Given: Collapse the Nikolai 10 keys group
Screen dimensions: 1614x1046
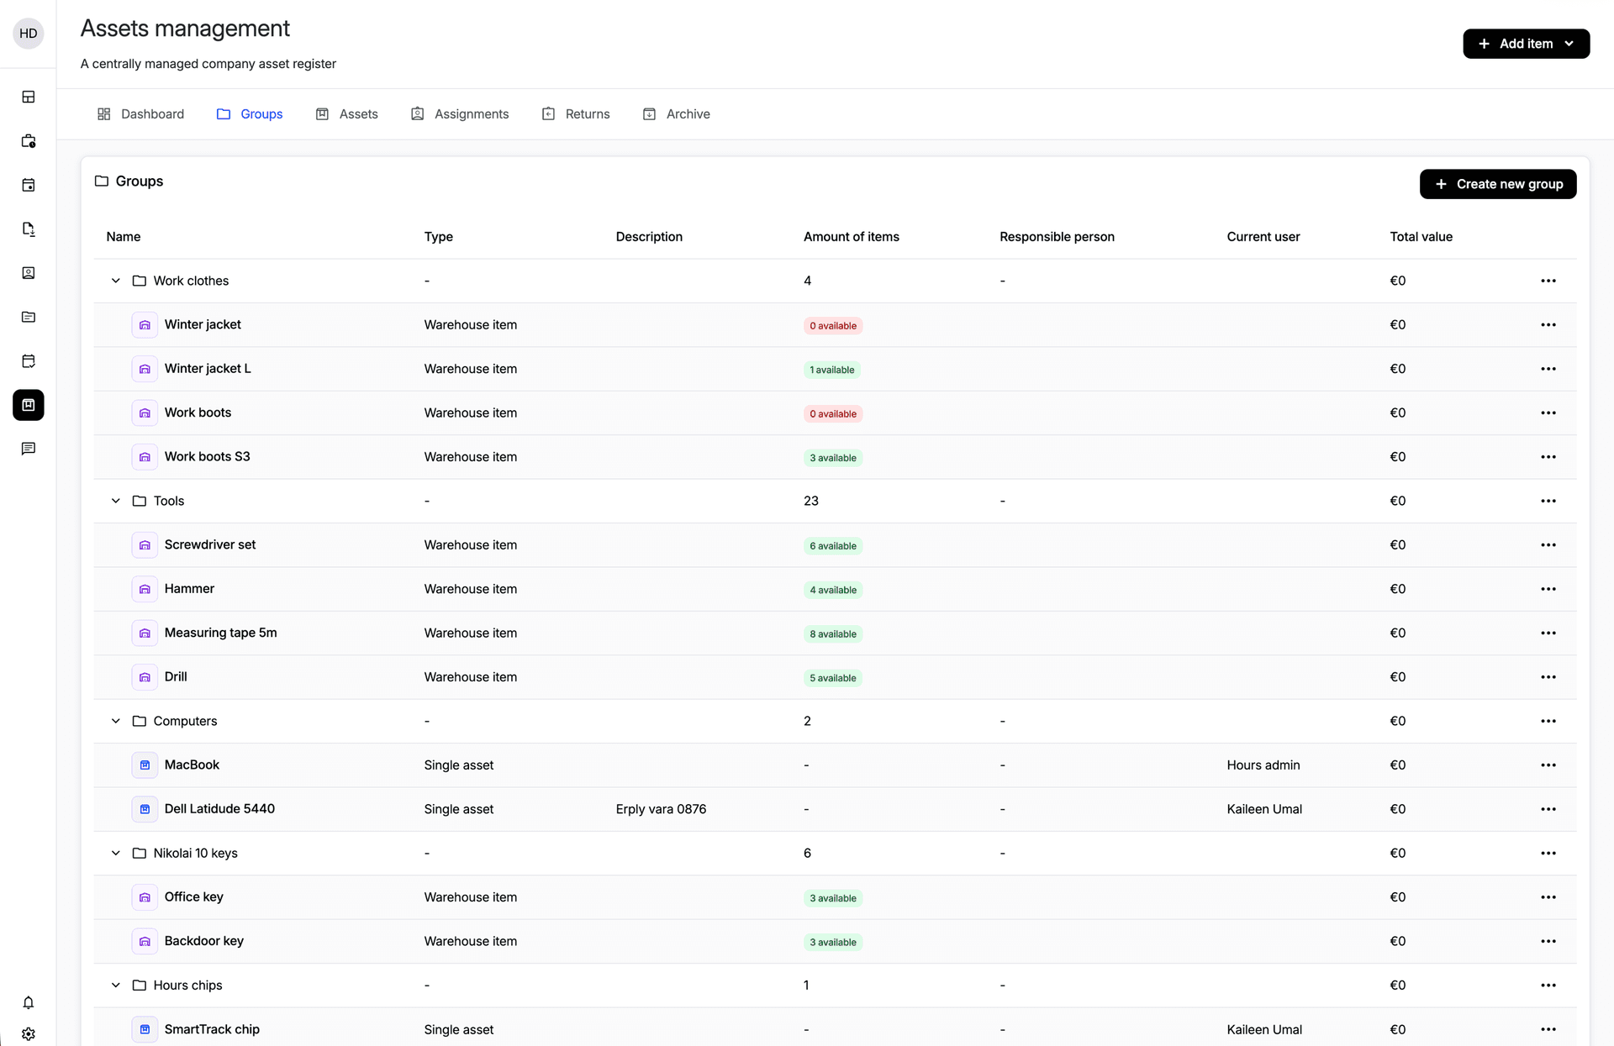Looking at the screenshot, I should [x=116, y=853].
